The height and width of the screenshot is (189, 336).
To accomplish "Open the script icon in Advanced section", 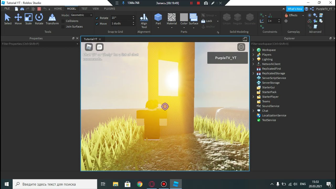I will [315, 27].
